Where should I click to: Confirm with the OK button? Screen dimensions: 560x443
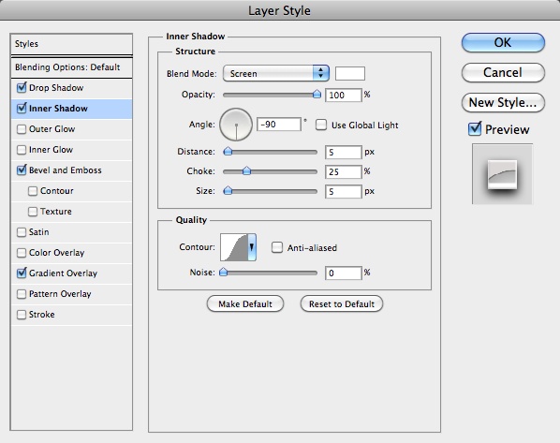point(503,42)
